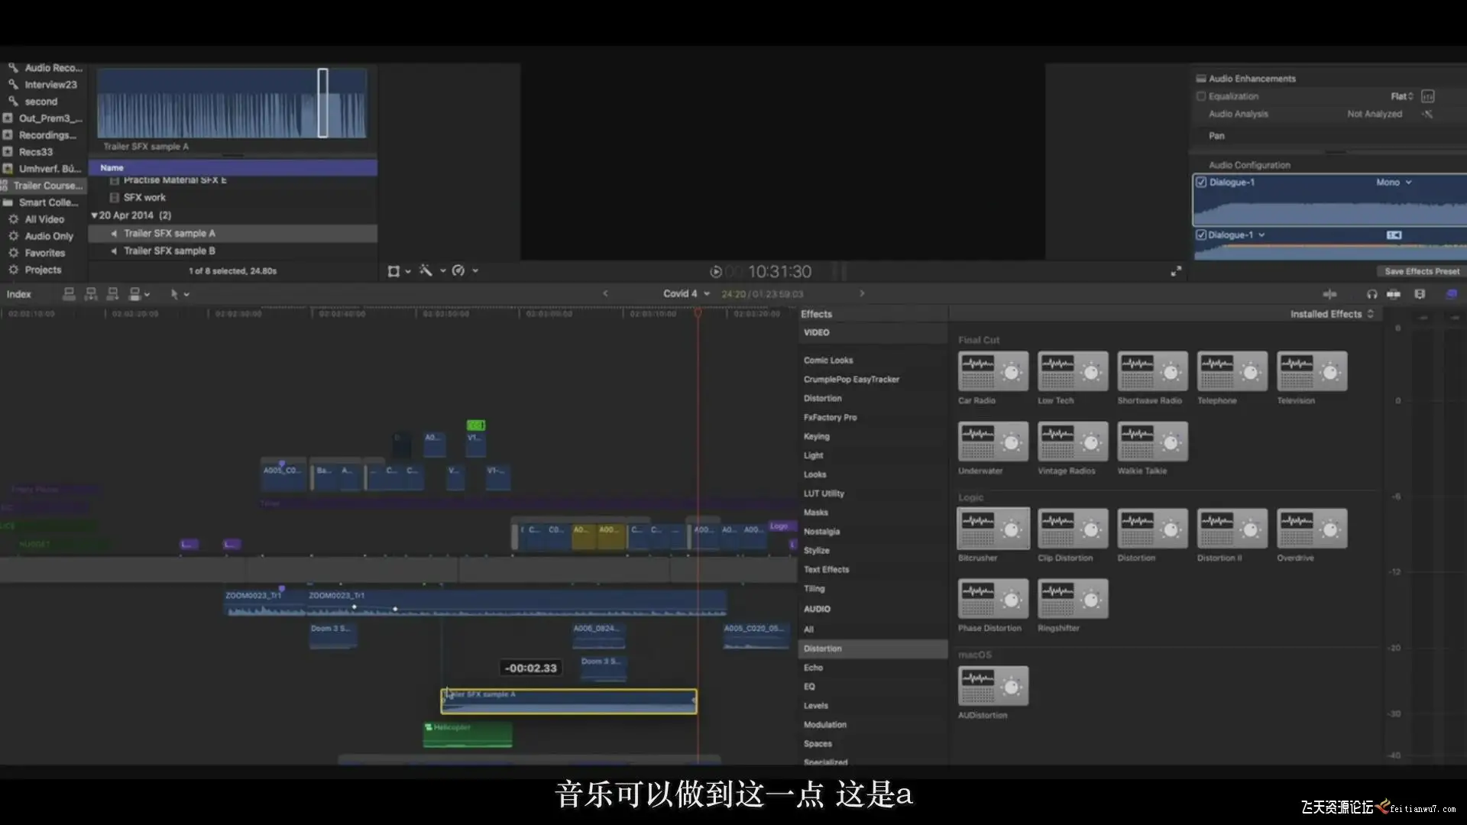Select the Echo audio category
Viewport: 1467px width, 825px height.
813,668
